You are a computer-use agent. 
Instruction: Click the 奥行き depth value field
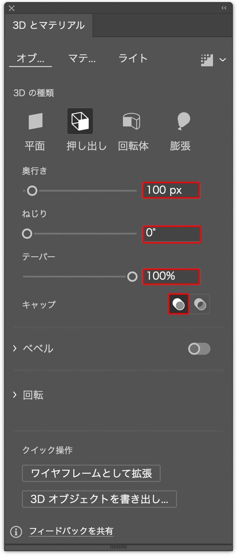[171, 190]
